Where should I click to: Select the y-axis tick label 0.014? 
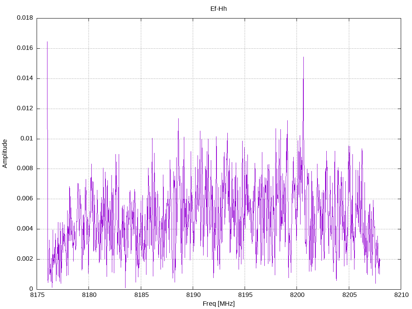click(x=25, y=78)
